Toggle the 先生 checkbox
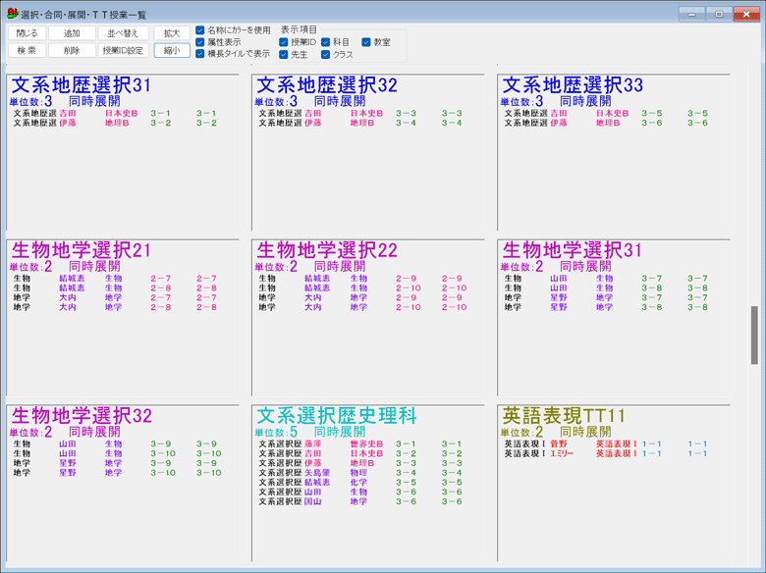766x573 pixels. click(x=284, y=55)
